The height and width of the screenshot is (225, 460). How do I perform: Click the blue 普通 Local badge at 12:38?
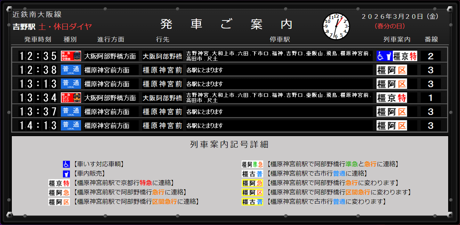click(x=71, y=70)
